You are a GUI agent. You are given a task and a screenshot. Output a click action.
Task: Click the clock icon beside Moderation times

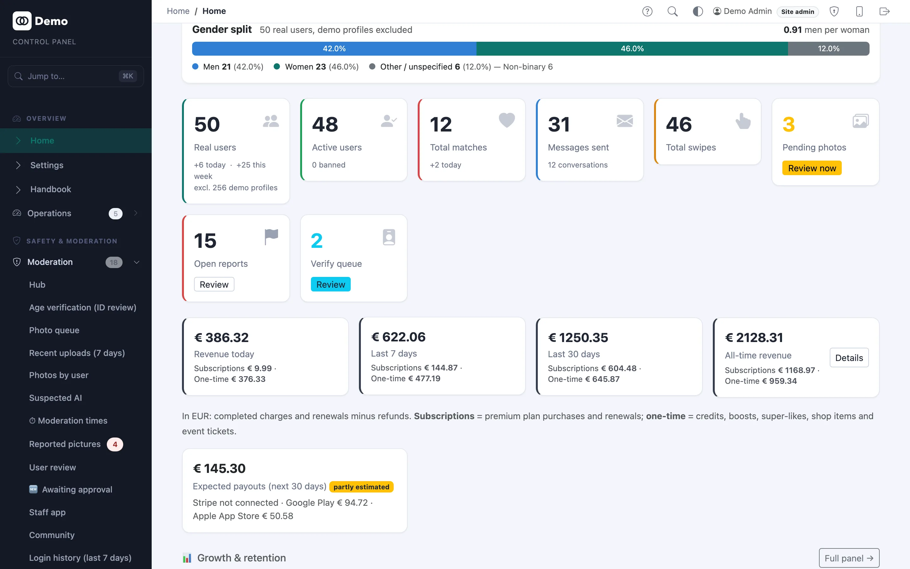pos(32,420)
